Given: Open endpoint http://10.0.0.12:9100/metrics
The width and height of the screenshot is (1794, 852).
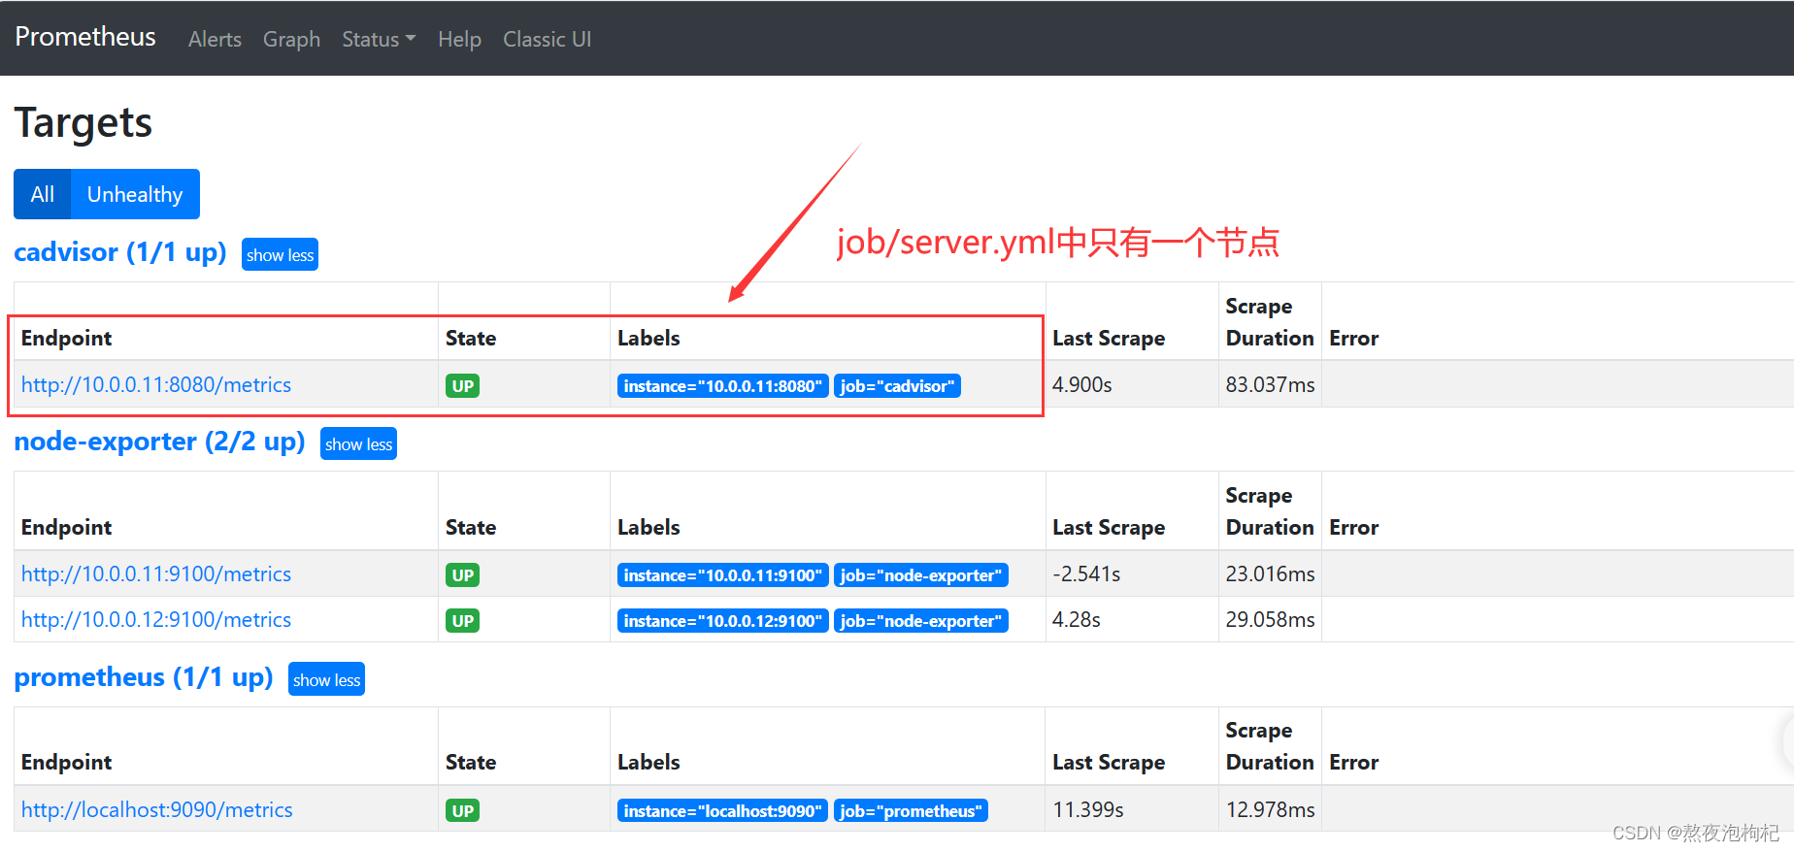Looking at the screenshot, I should 156,619.
